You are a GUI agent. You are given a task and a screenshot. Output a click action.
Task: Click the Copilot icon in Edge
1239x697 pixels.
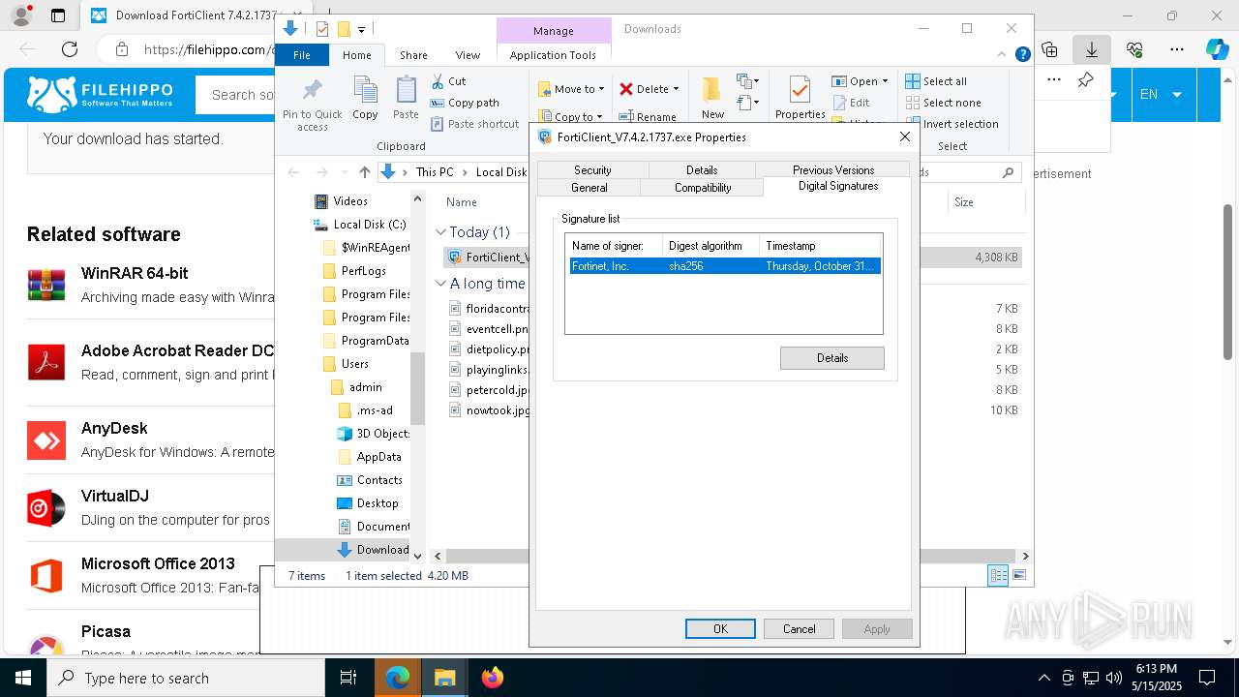[x=1217, y=49]
